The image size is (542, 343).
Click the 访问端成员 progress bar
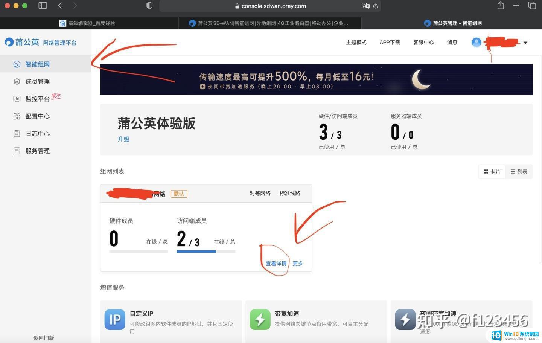(x=206, y=252)
